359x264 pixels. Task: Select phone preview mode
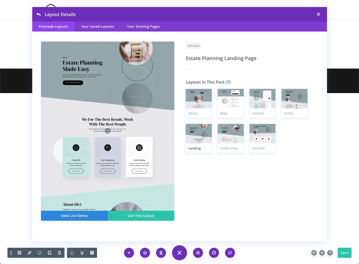pos(59,253)
